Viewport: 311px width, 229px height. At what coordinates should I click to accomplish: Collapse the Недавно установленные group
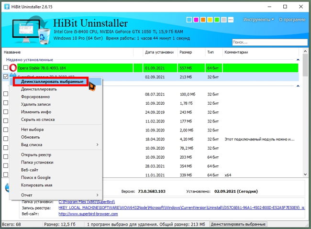298,60
